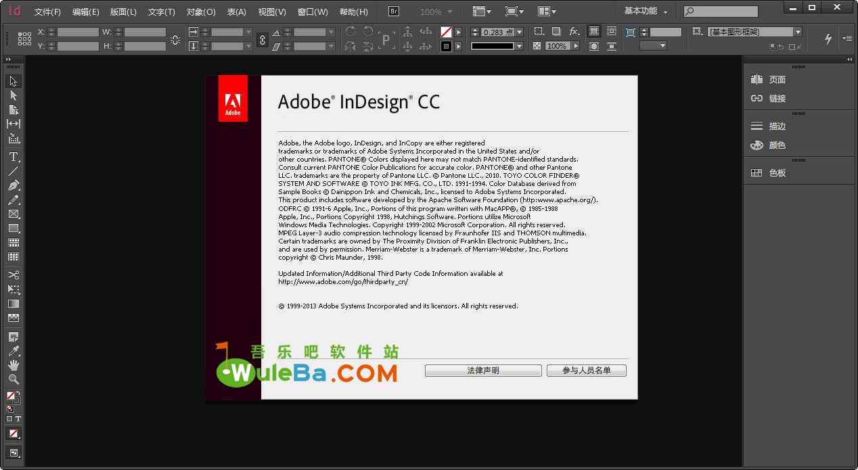Open the screen mode dropdown in top bar
Image resolution: width=858 pixels, height=470 pixels.
(515, 11)
